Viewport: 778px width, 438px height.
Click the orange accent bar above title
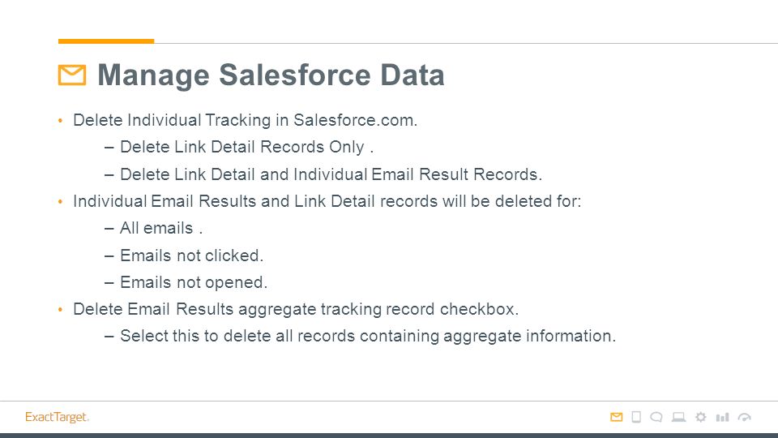click(x=106, y=41)
